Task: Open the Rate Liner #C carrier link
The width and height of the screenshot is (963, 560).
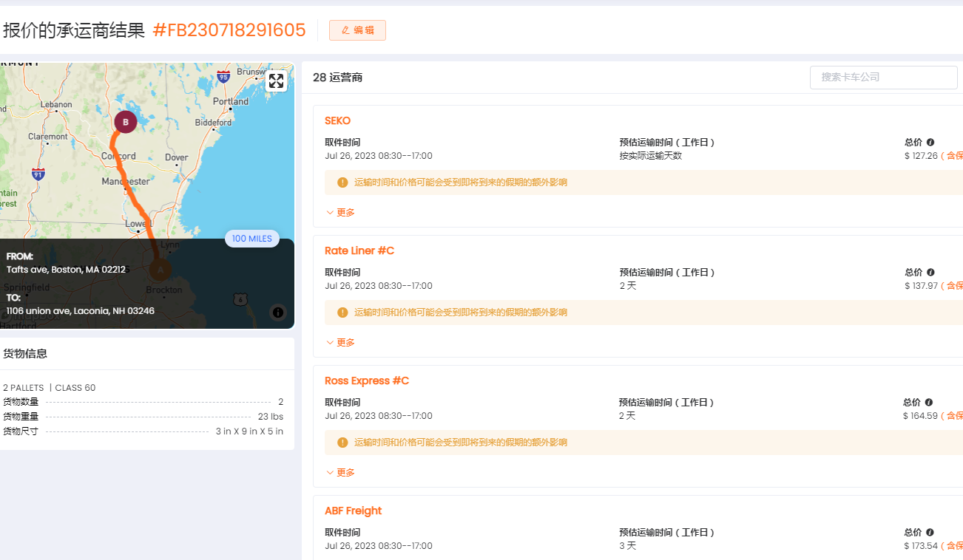Action: (359, 250)
